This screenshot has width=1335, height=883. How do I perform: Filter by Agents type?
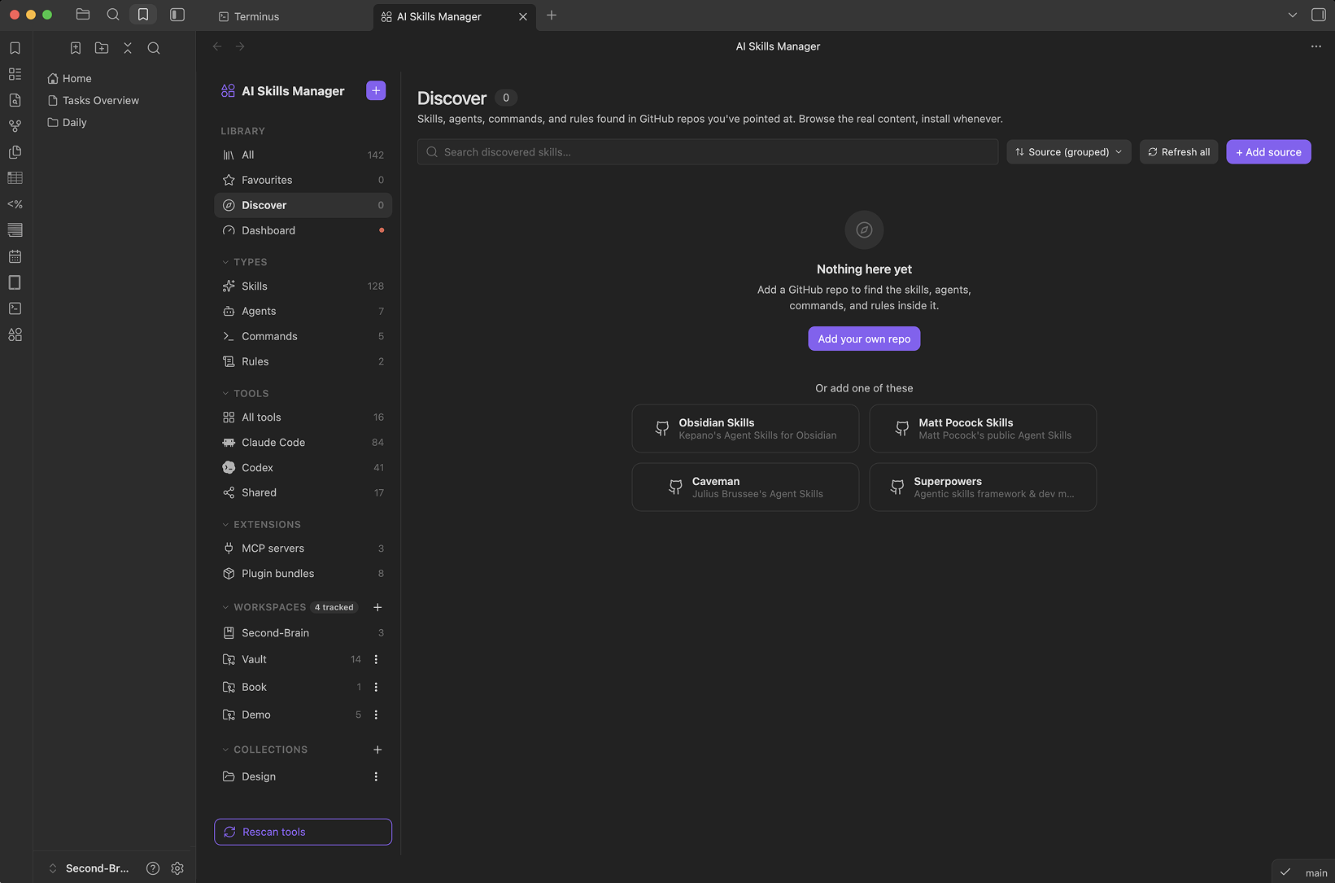(x=303, y=311)
